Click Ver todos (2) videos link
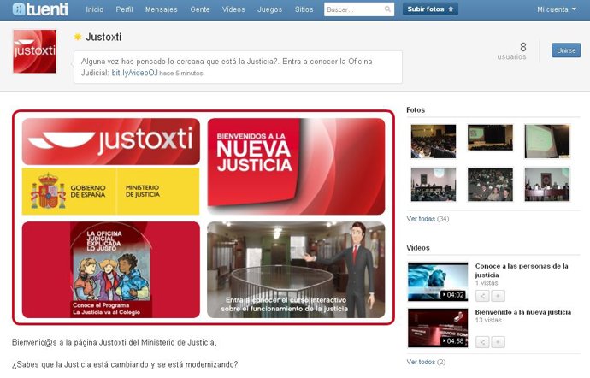This screenshot has height=378, width=590. tap(426, 362)
